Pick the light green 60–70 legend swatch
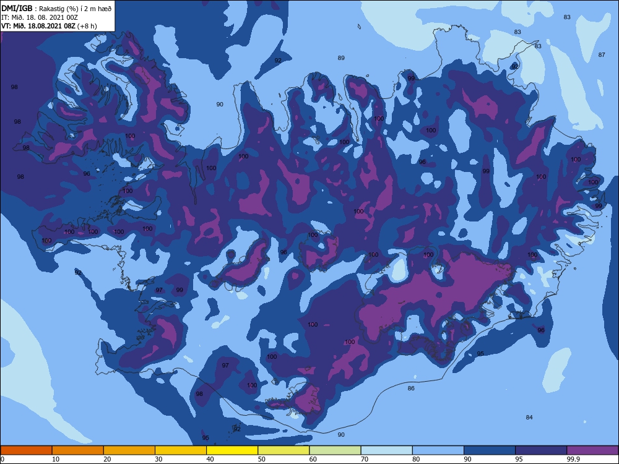Screen dimensions: 619x464 coord(335,450)
